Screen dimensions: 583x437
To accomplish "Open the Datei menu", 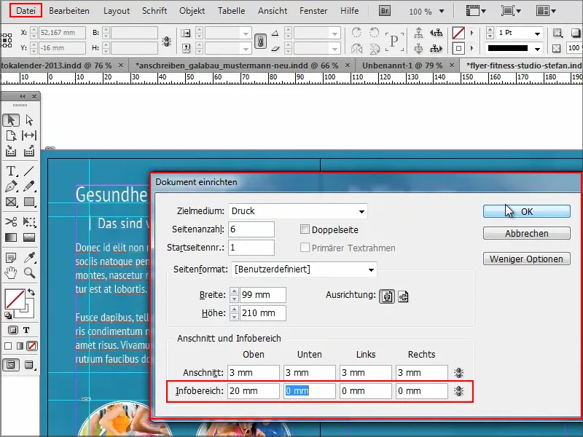I will click(26, 11).
